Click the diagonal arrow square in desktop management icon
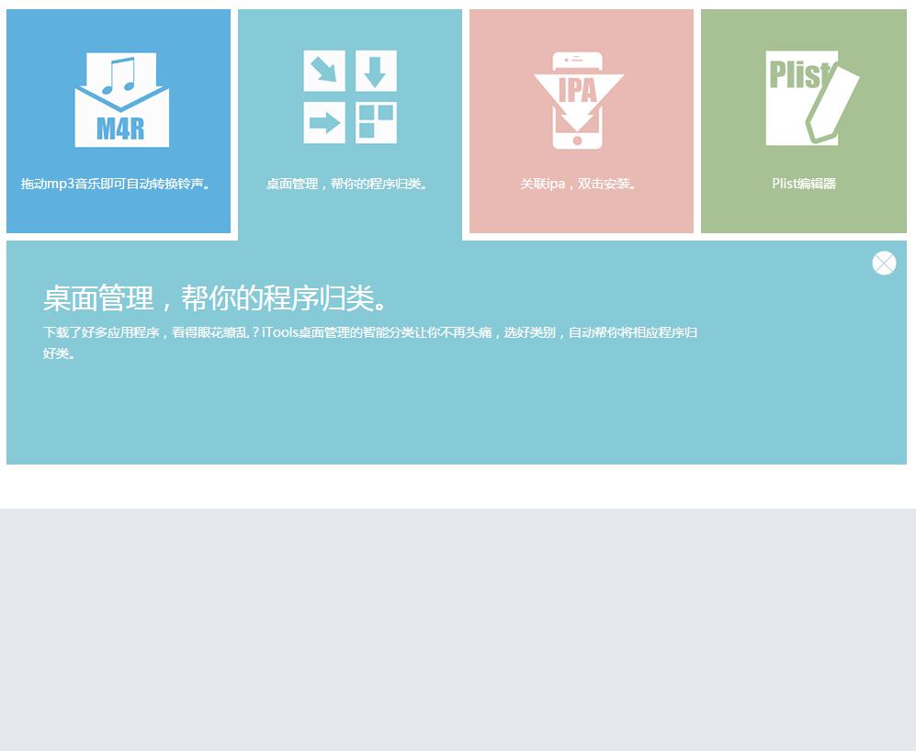The image size is (916, 751). [324, 71]
